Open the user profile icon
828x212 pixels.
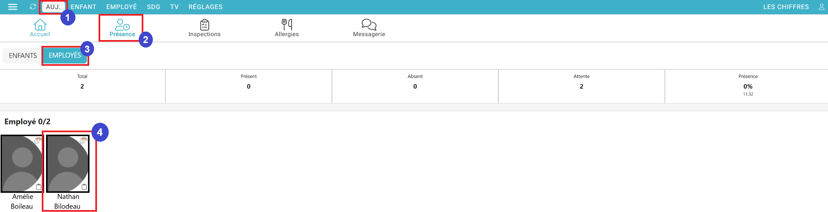[x=821, y=7]
